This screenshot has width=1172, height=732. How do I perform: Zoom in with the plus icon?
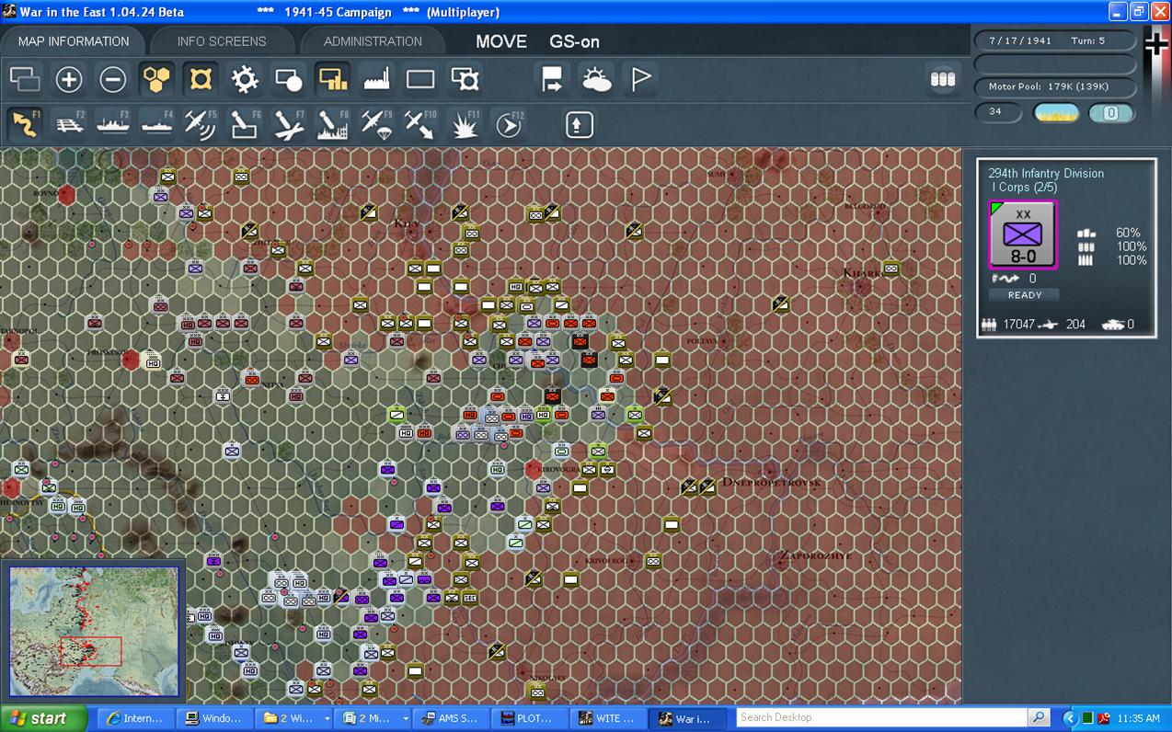click(69, 80)
